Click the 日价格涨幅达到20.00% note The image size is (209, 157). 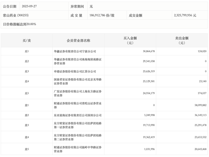[x=19, y=24]
